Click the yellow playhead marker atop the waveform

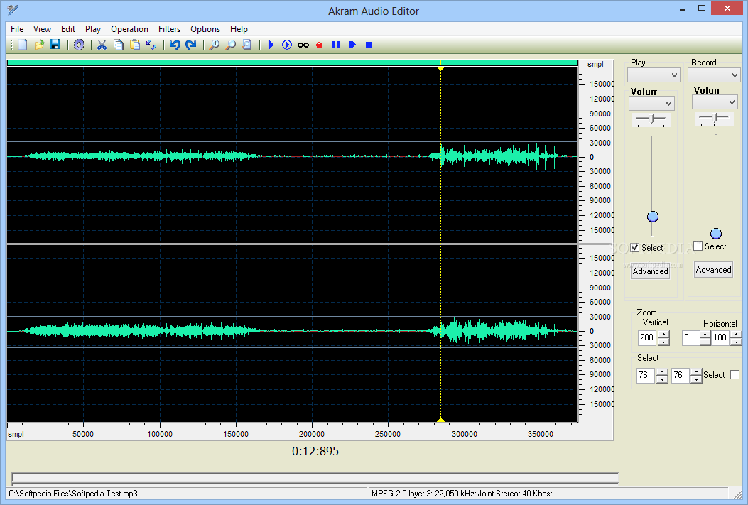click(441, 68)
